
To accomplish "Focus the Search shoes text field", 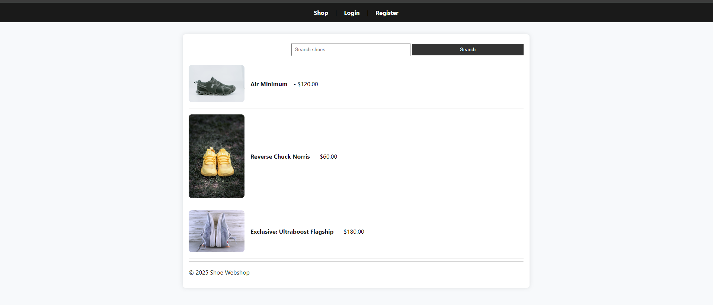I will click(x=351, y=50).
